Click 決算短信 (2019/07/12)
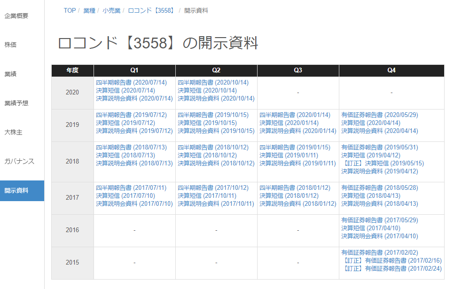The image size is (454, 289). tap(125, 123)
